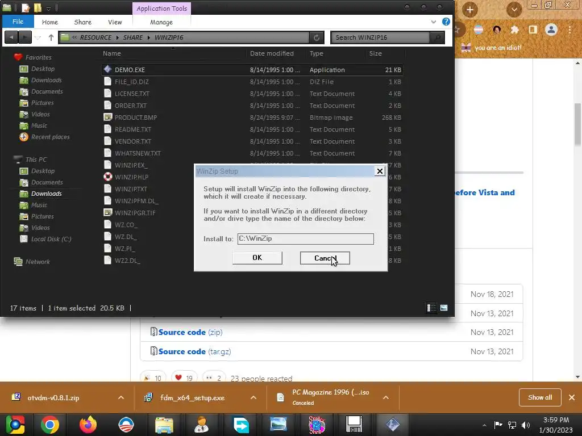Switch to the Share ribbon tab

tap(83, 22)
